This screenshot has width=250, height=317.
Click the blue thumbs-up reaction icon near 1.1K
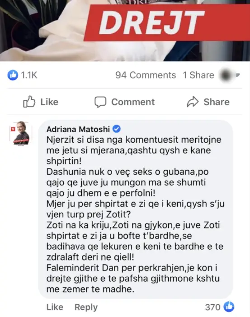pos(13,75)
